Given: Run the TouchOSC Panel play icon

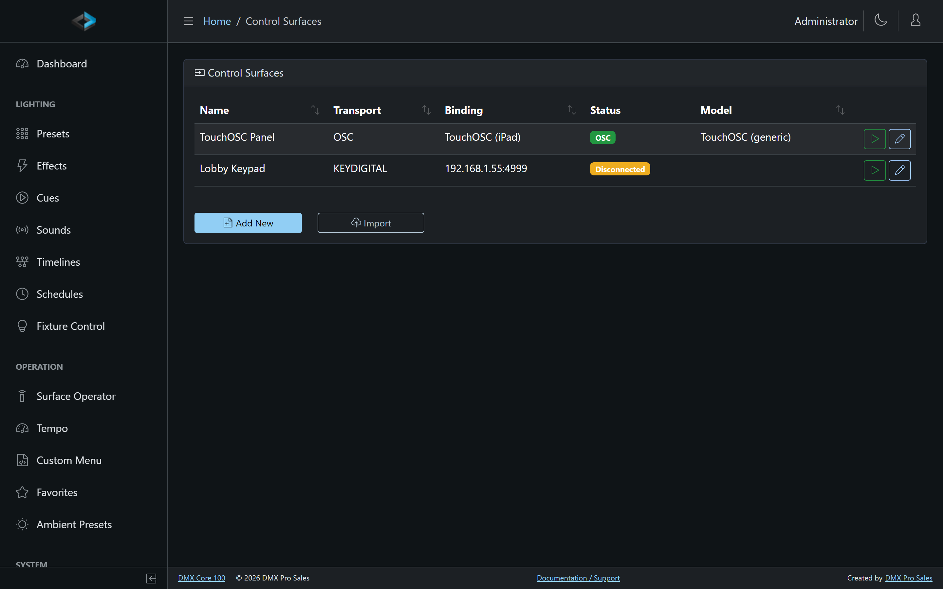Looking at the screenshot, I should pyautogui.click(x=875, y=139).
